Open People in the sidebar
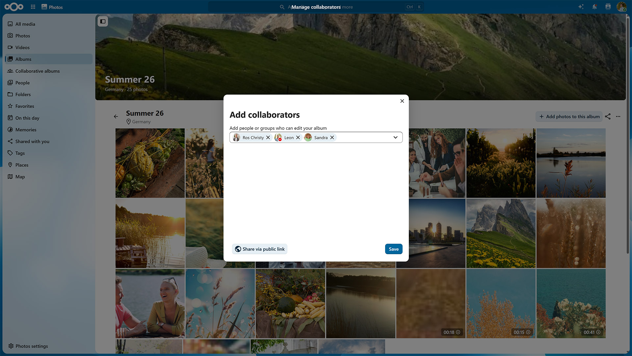This screenshot has height=356, width=632. (49, 83)
